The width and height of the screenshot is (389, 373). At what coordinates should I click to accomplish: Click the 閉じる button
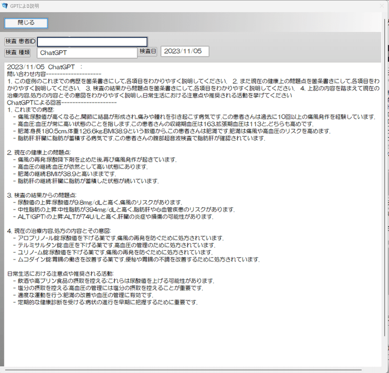click(x=26, y=23)
